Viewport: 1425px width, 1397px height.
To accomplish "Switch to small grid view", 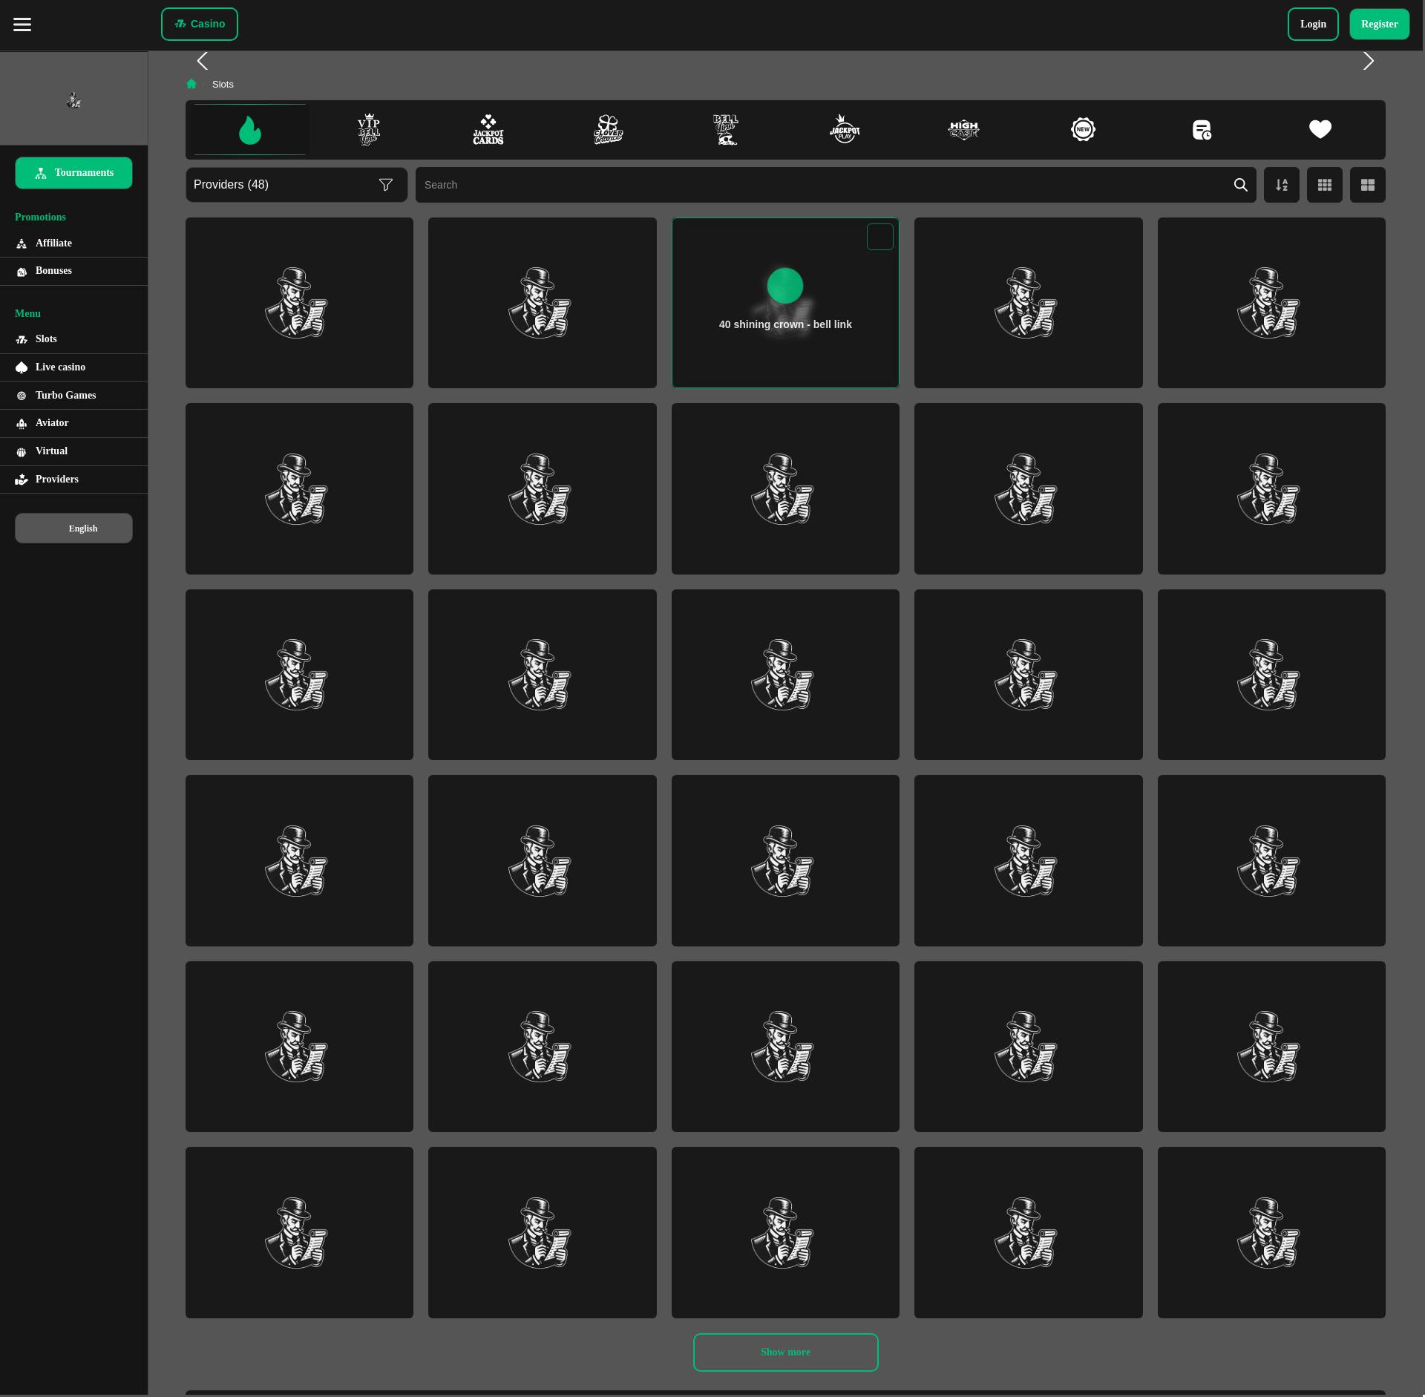I will pyautogui.click(x=1324, y=185).
